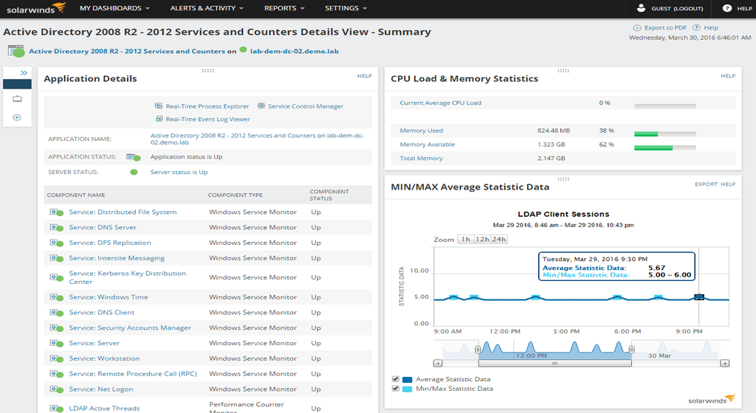Open the Help question mark icon in the top bar
This screenshot has height=413, width=756.
click(727, 8)
